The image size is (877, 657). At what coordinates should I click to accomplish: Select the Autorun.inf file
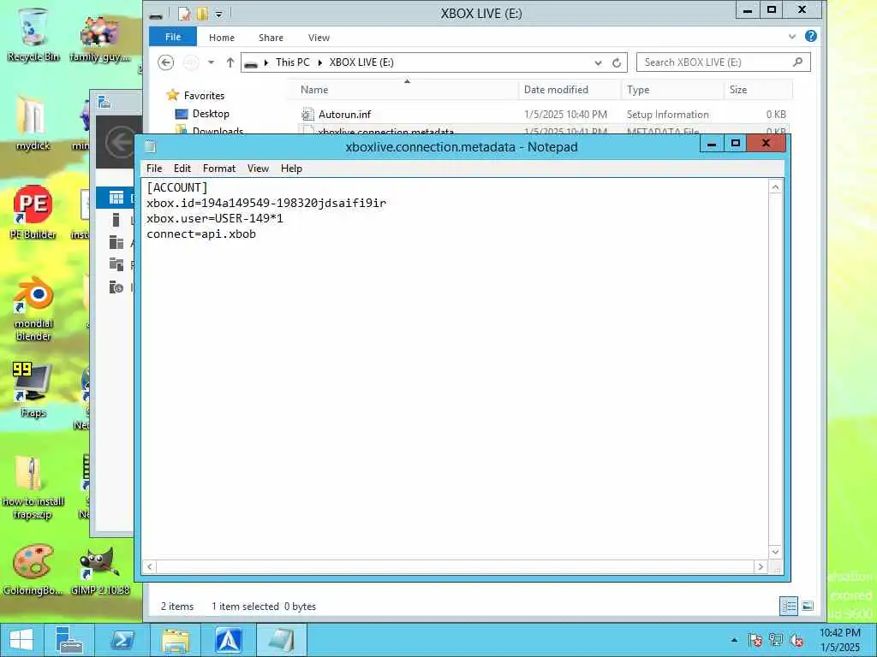(344, 115)
